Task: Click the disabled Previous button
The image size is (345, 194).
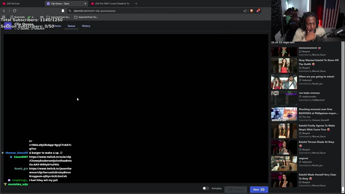Action: pyautogui.click(x=236, y=189)
